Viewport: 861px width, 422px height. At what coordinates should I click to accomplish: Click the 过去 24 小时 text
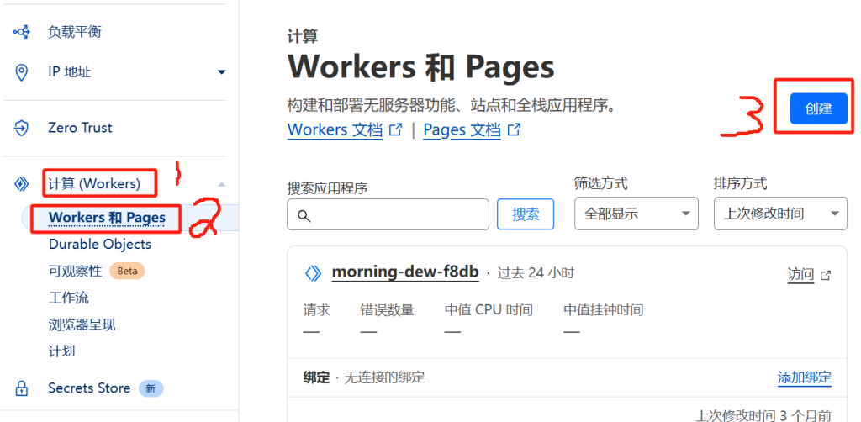(x=536, y=272)
